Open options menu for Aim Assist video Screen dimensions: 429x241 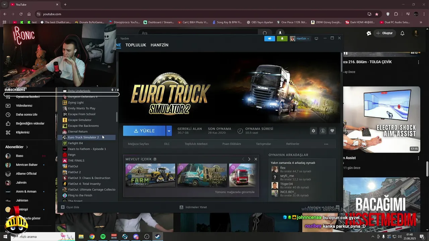pos(418,158)
